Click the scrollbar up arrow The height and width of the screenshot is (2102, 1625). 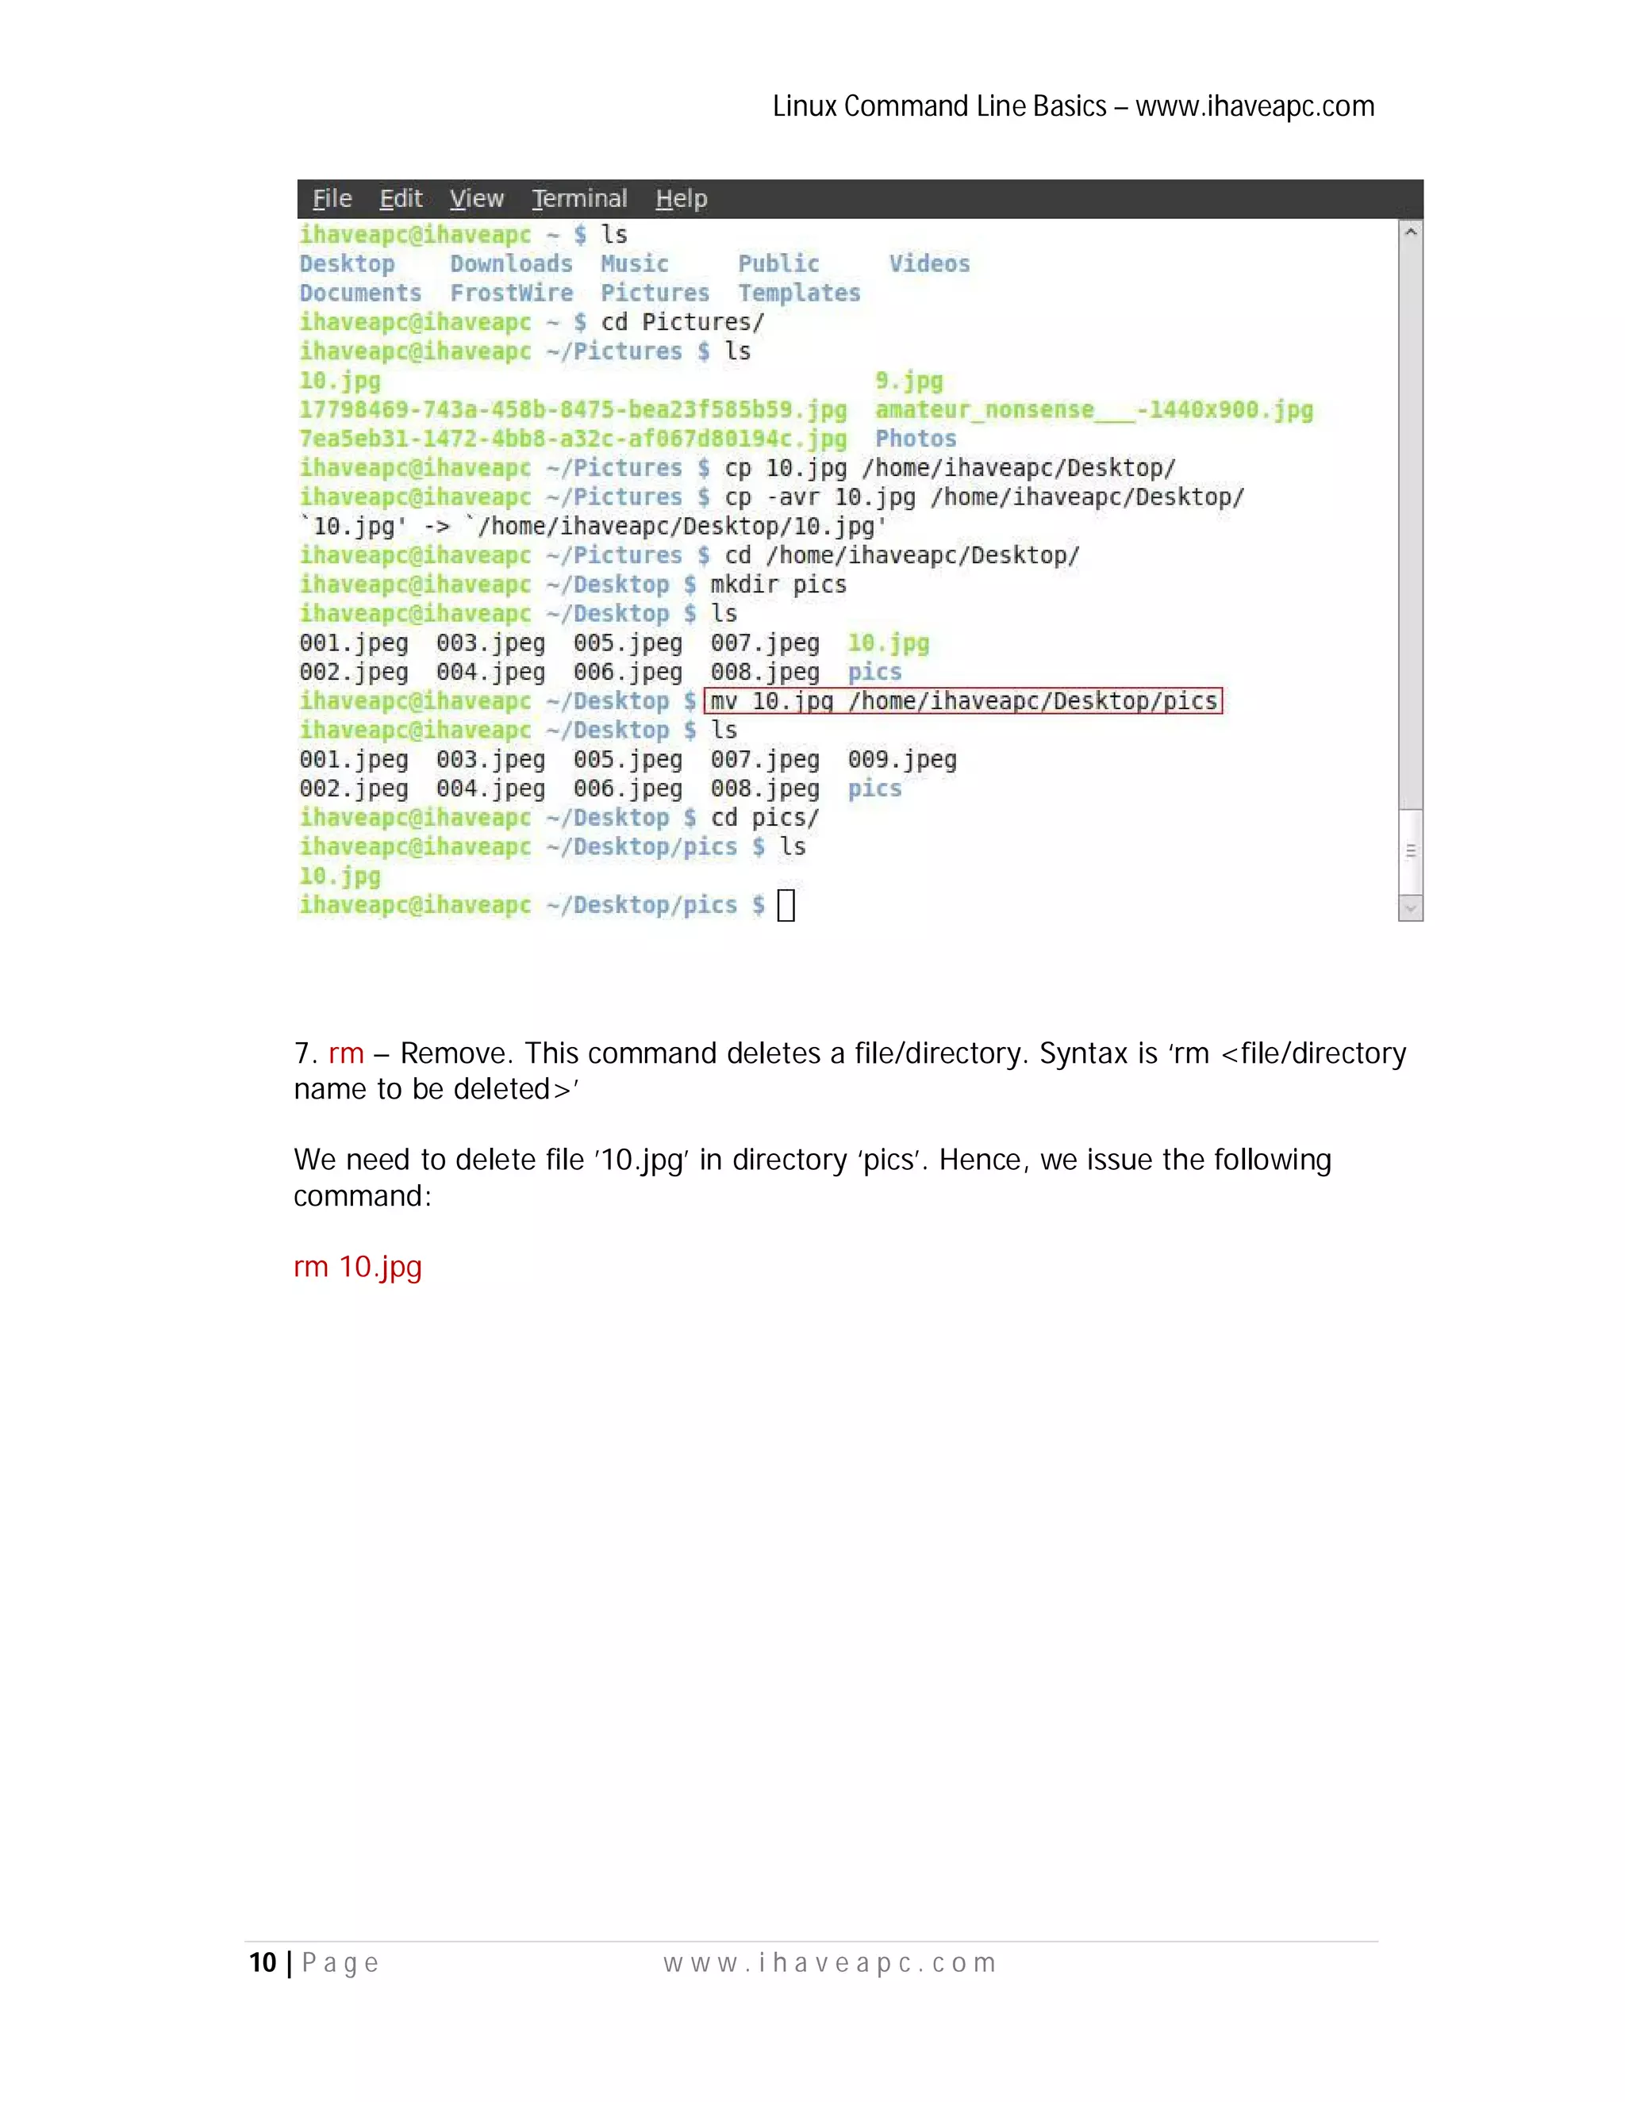click(x=1410, y=232)
